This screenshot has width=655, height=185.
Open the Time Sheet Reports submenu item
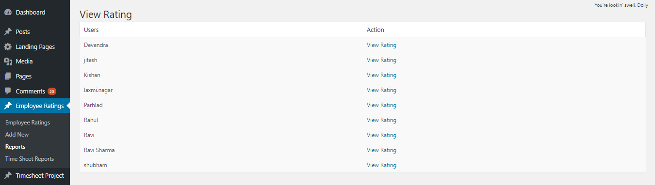tap(30, 159)
